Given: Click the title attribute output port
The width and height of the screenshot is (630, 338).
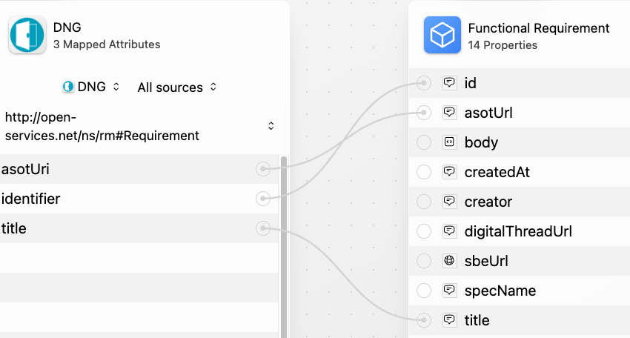Looking at the screenshot, I should [x=262, y=228].
